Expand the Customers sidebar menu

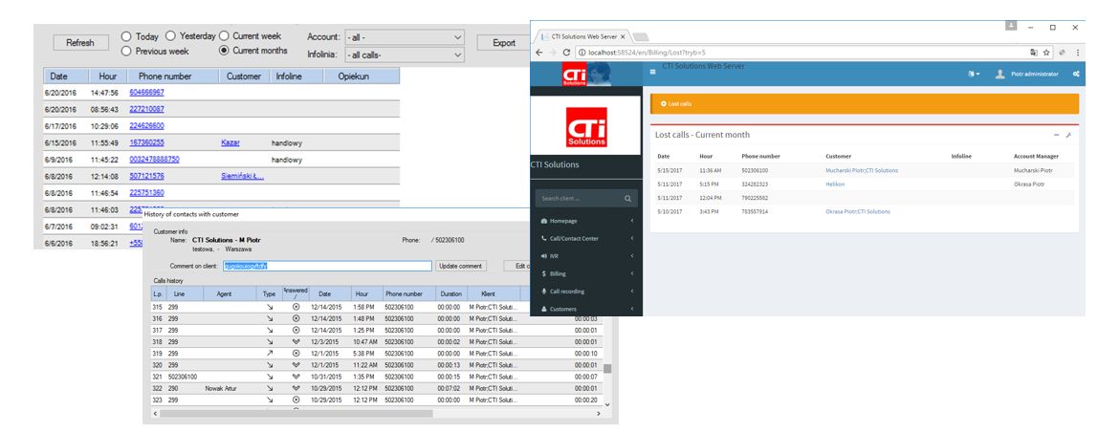coord(586,309)
